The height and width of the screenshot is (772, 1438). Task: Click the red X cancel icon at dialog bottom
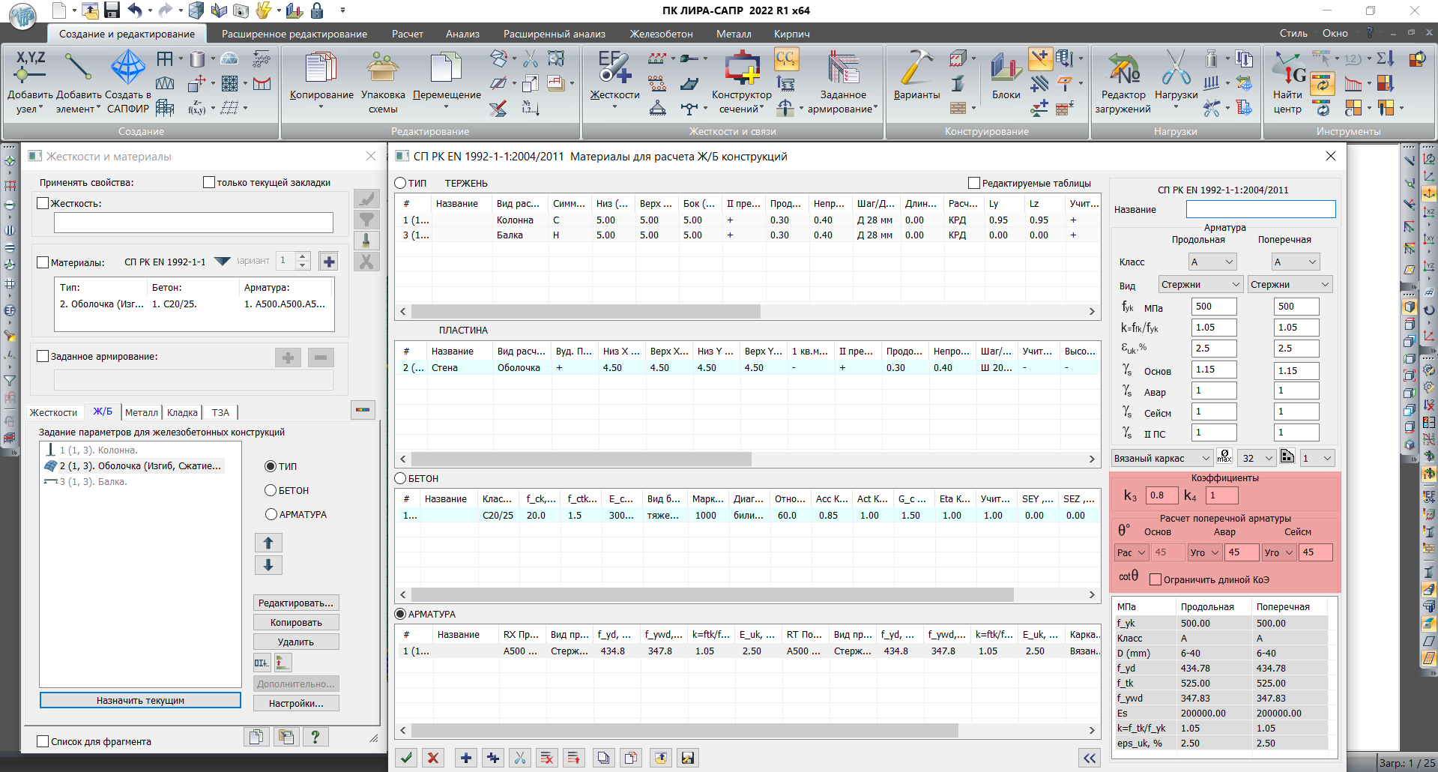click(433, 758)
